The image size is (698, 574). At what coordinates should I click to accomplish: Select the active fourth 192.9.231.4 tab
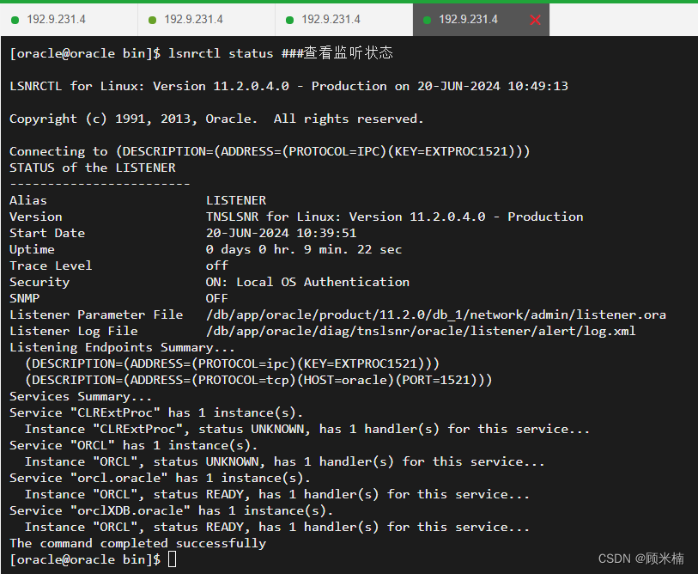(x=481, y=20)
